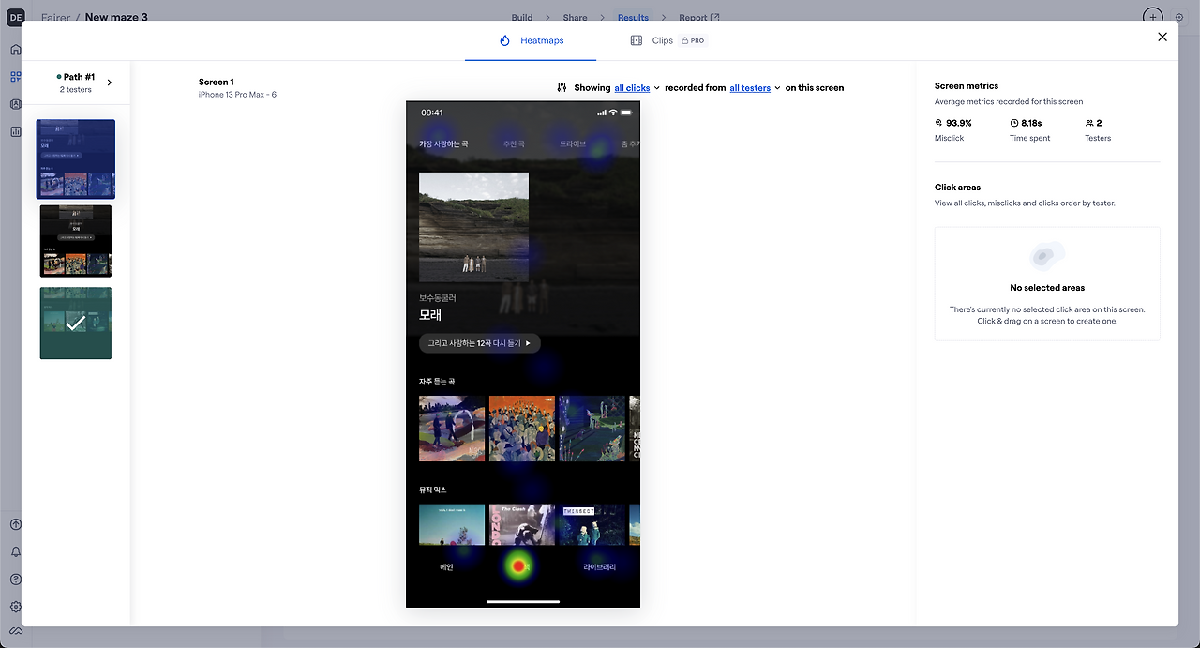Click the upgrade arrow sidebar icon
The height and width of the screenshot is (648, 1200).
(15, 525)
